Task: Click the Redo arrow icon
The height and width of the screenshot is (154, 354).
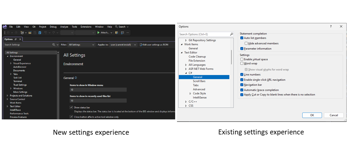Action: [x=54, y=32]
